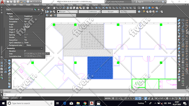189x106 pixels.
Task: Click Sign In in title bar
Action: tap(141, 2)
